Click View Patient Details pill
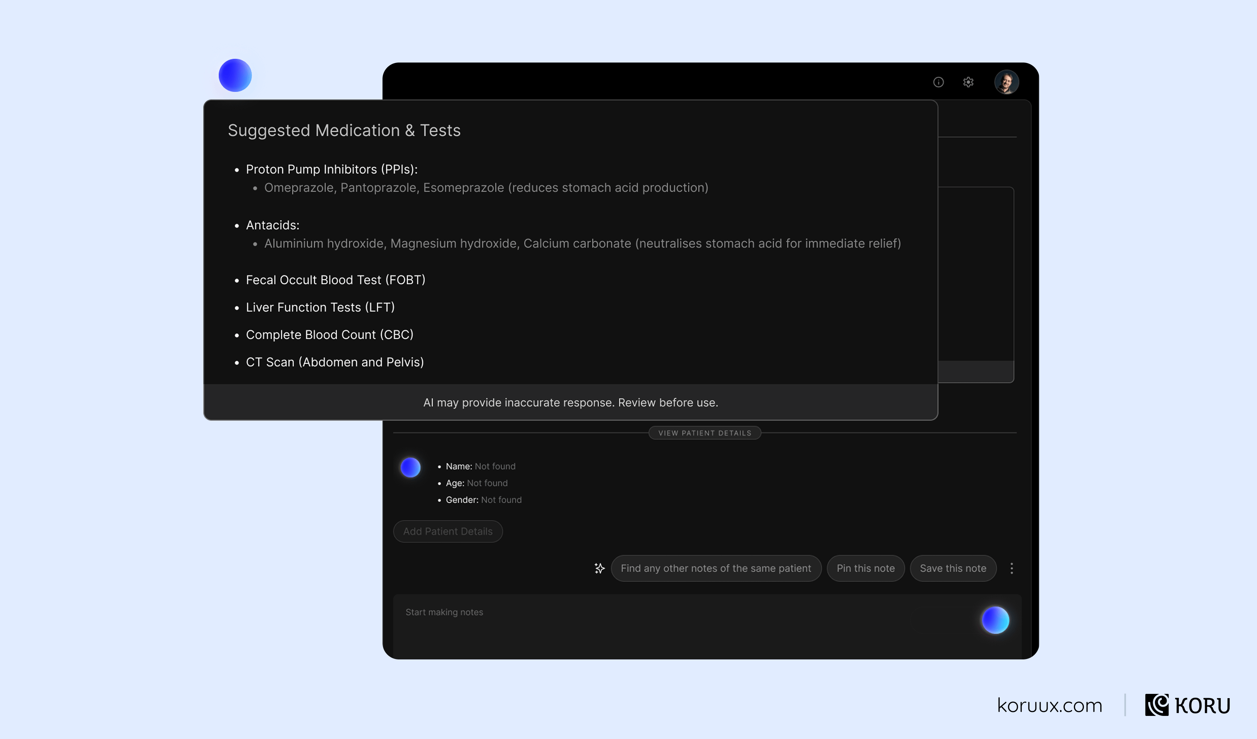The image size is (1257, 739). (704, 433)
